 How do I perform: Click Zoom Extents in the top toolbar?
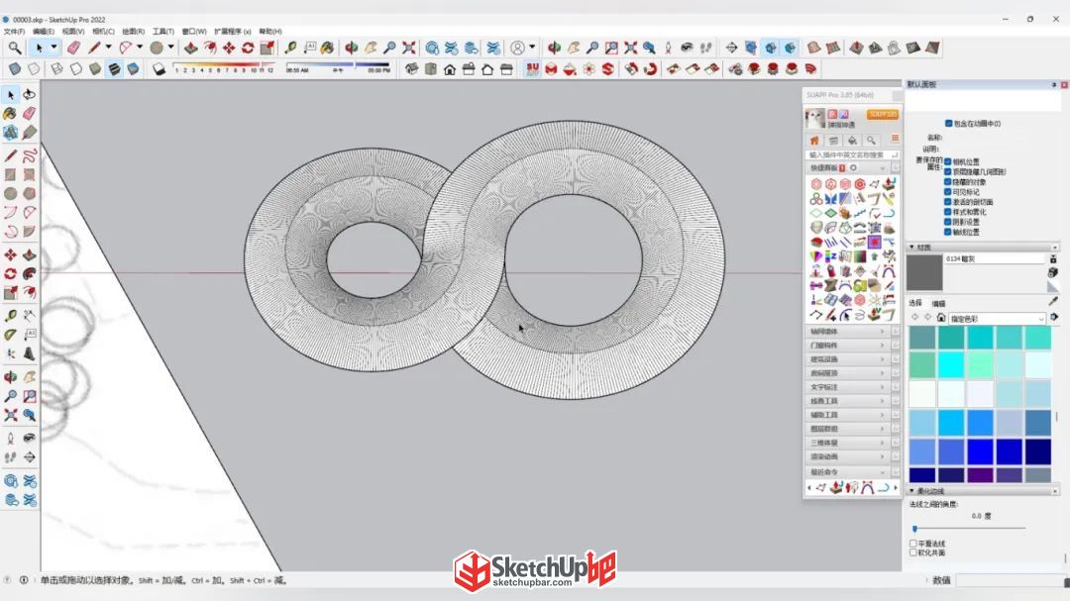point(409,48)
